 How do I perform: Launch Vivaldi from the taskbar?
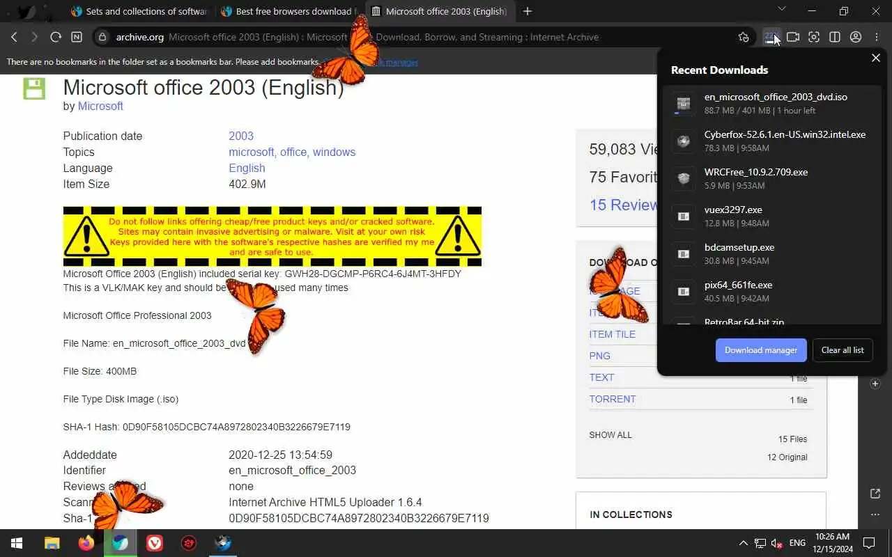point(155,543)
